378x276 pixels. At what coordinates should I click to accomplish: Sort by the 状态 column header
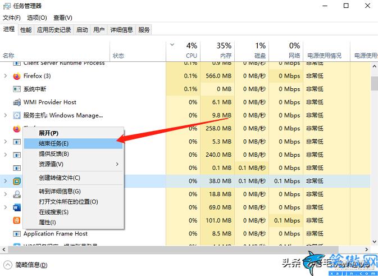pyautogui.click(x=138, y=51)
